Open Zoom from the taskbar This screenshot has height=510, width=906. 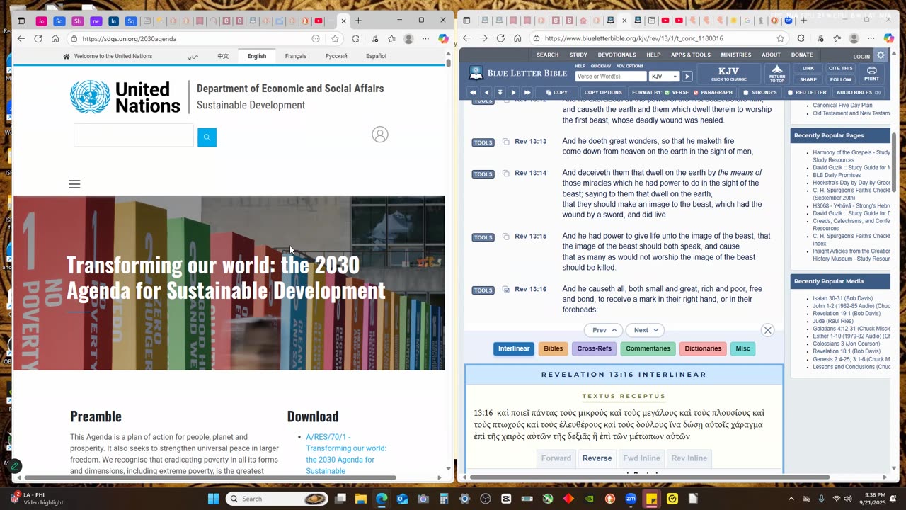pos(631,499)
